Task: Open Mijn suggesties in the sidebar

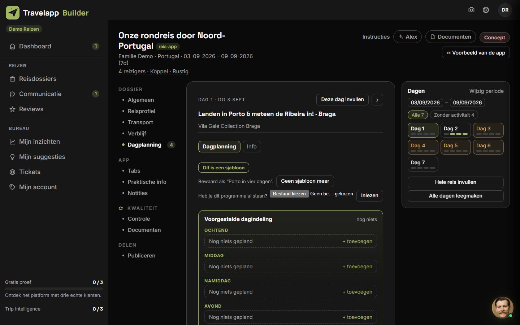Action: coord(54,157)
